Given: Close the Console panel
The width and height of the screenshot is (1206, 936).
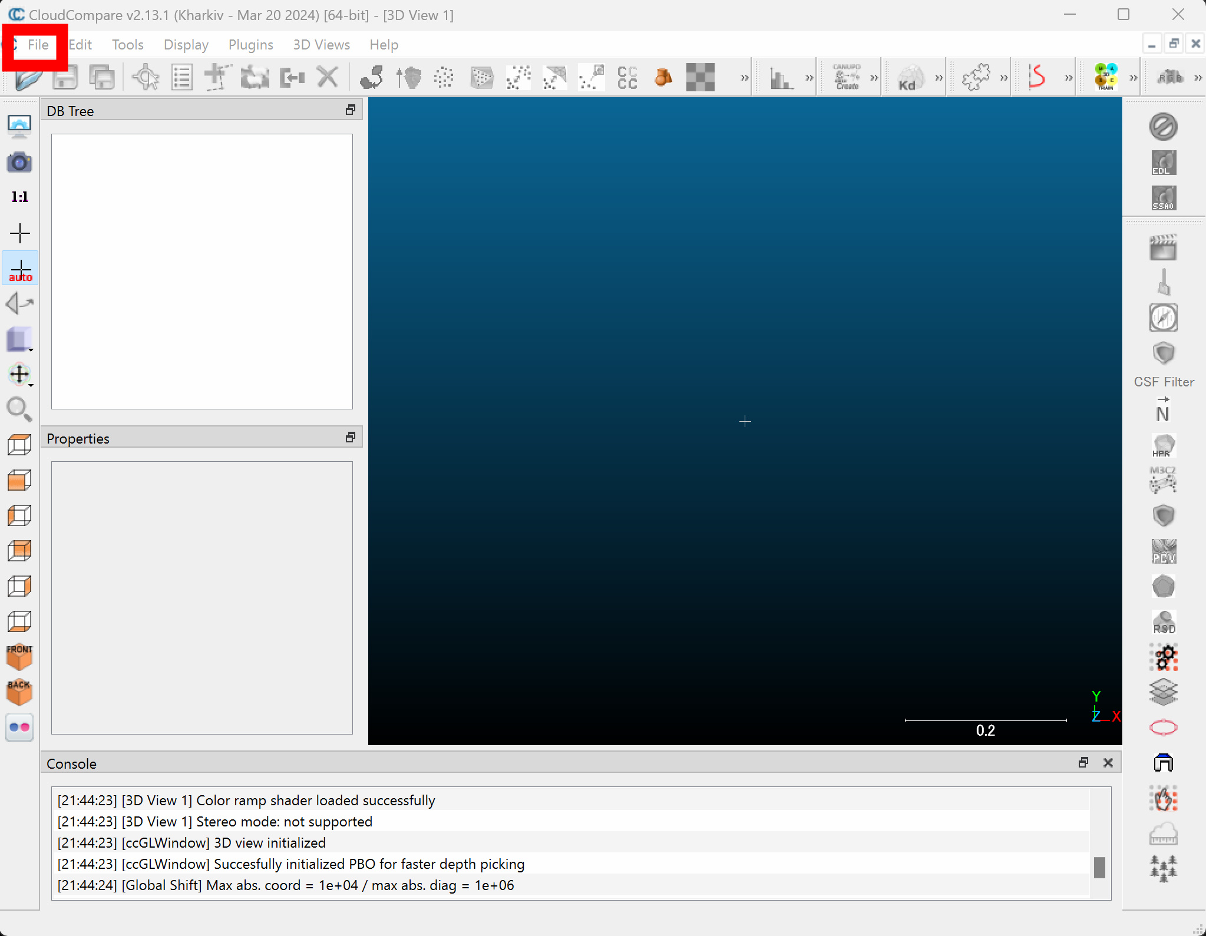Looking at the screenshot, I should click(1108, 763).
